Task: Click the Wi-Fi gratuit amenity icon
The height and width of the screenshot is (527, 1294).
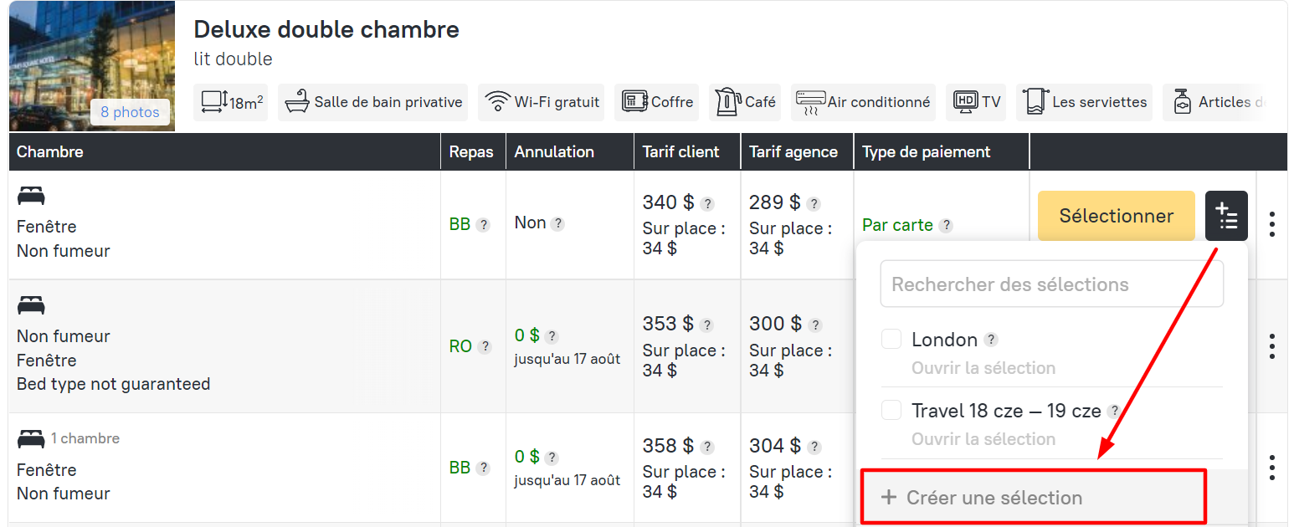Action: [x=498, y=102]
